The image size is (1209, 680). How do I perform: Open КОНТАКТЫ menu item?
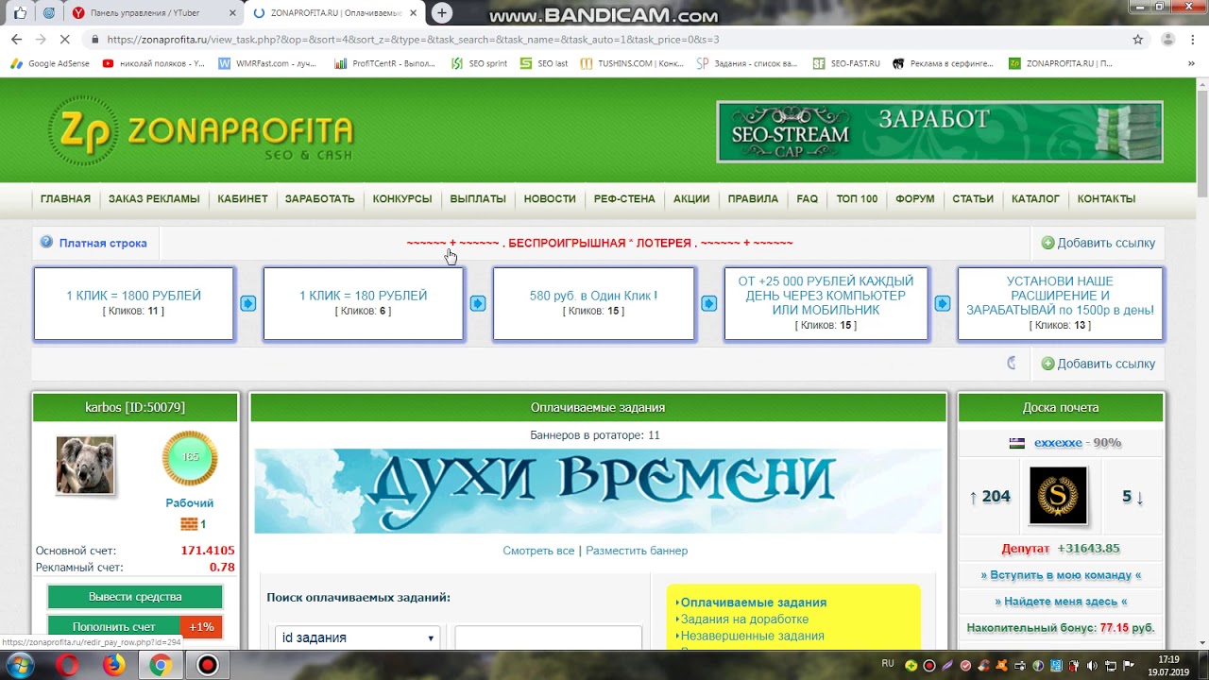click(1106, 199)
